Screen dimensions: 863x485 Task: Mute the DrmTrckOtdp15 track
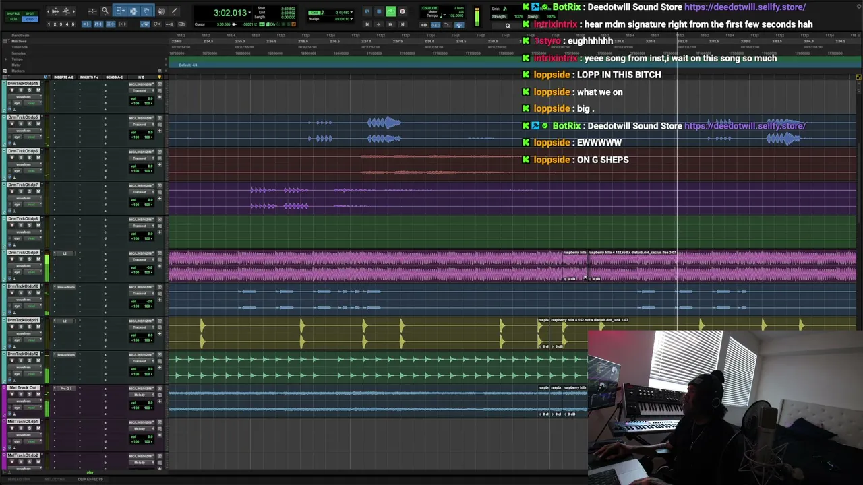38,90
